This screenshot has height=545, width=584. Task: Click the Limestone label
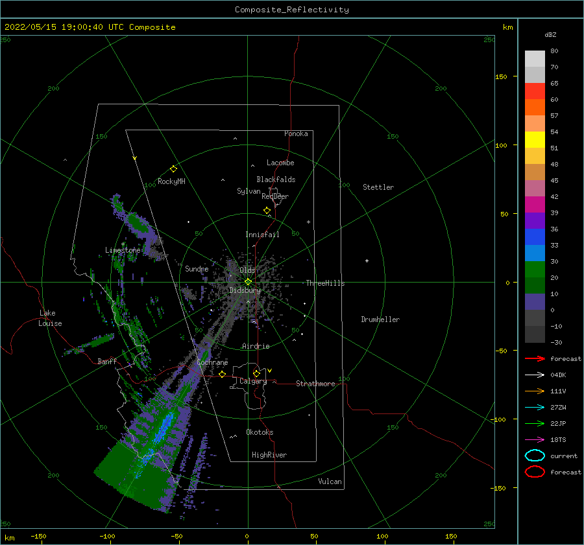click(123, 250)
